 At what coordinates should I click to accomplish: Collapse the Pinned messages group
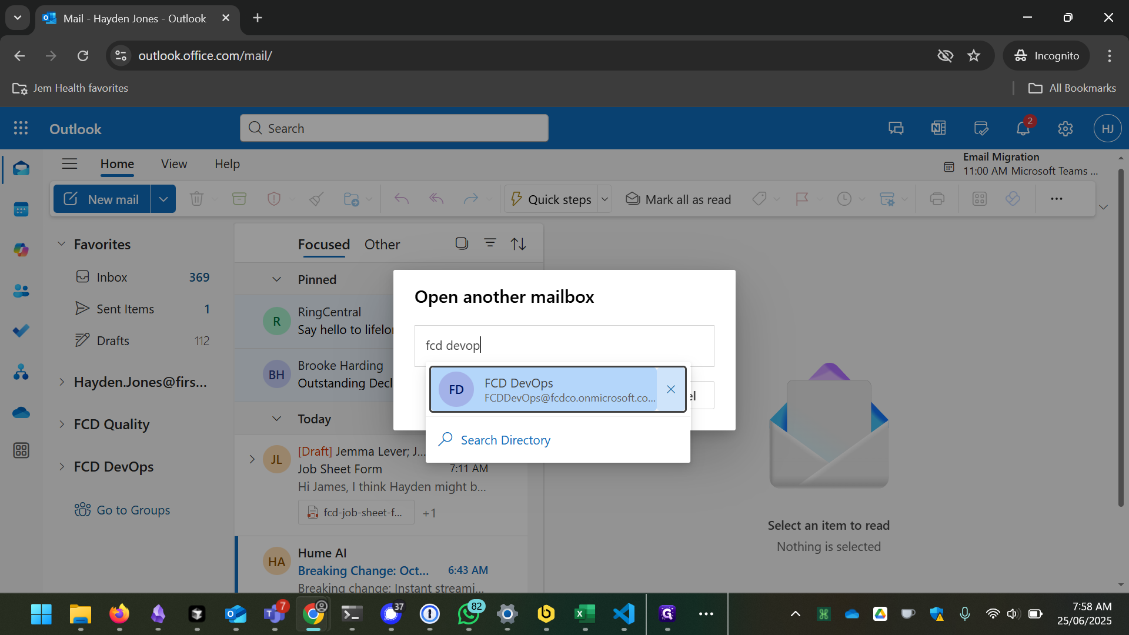tap(276, 279)
